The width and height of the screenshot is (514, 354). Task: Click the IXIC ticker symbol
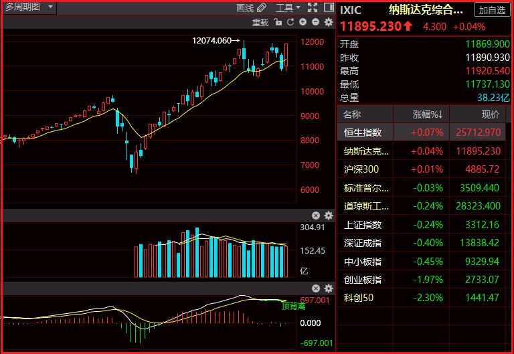pos(351,10)
